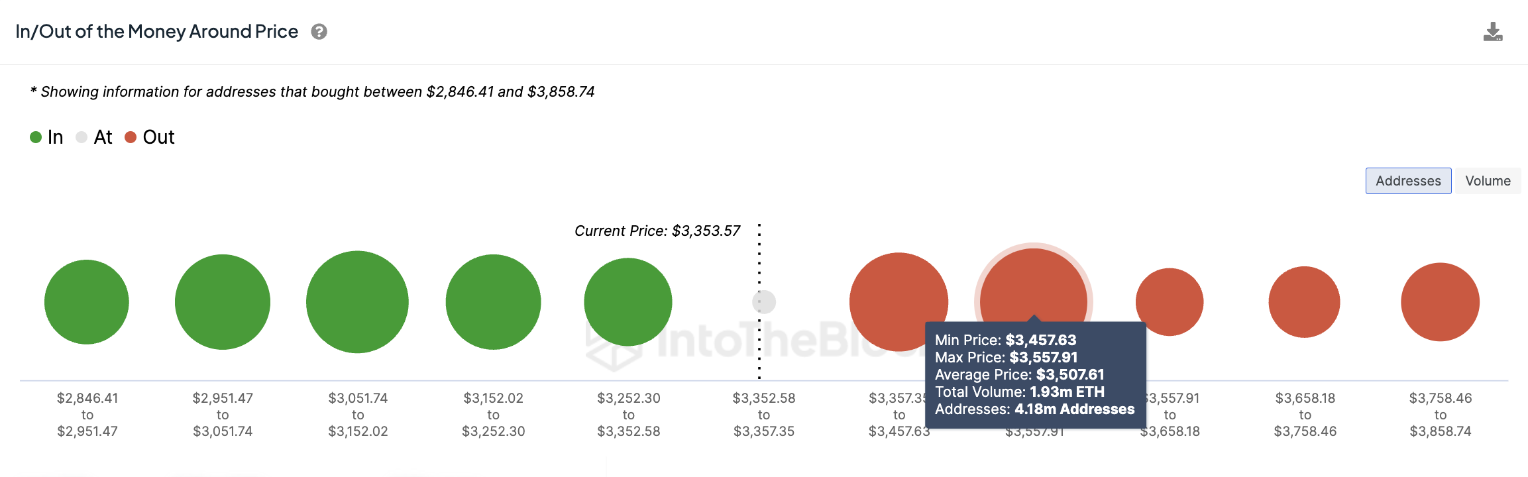Click the small grey At-the-money bubble
This screenshot has height=477, width=1528.
764,302
